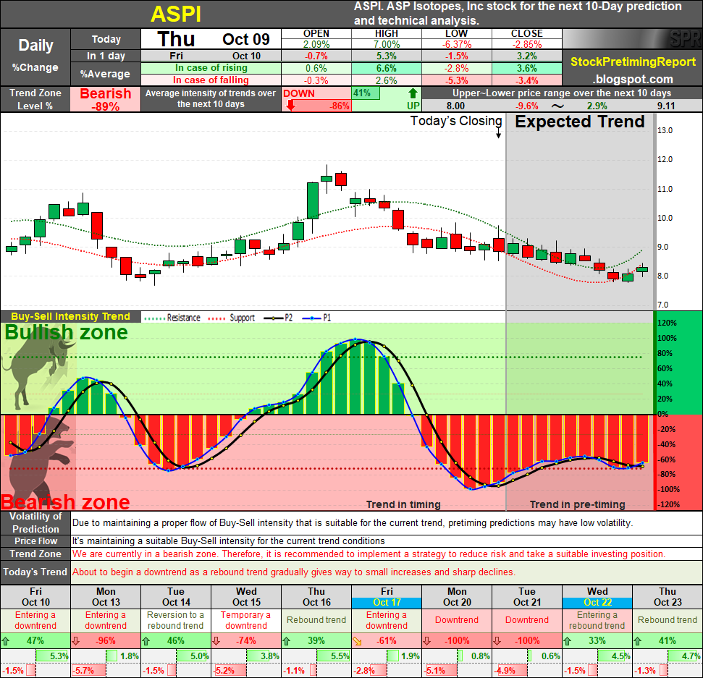Click the 13.0 price axis label
The image size is (703, 678).
(665, 130)
